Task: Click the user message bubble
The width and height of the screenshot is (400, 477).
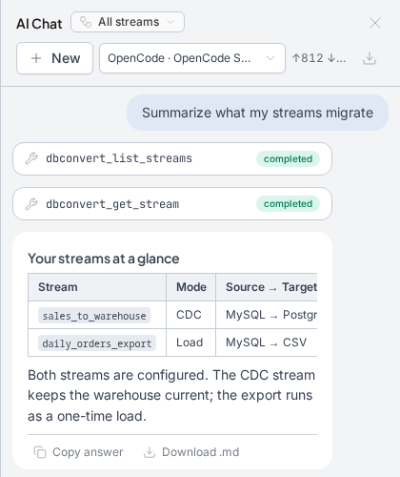Action: 257,113
